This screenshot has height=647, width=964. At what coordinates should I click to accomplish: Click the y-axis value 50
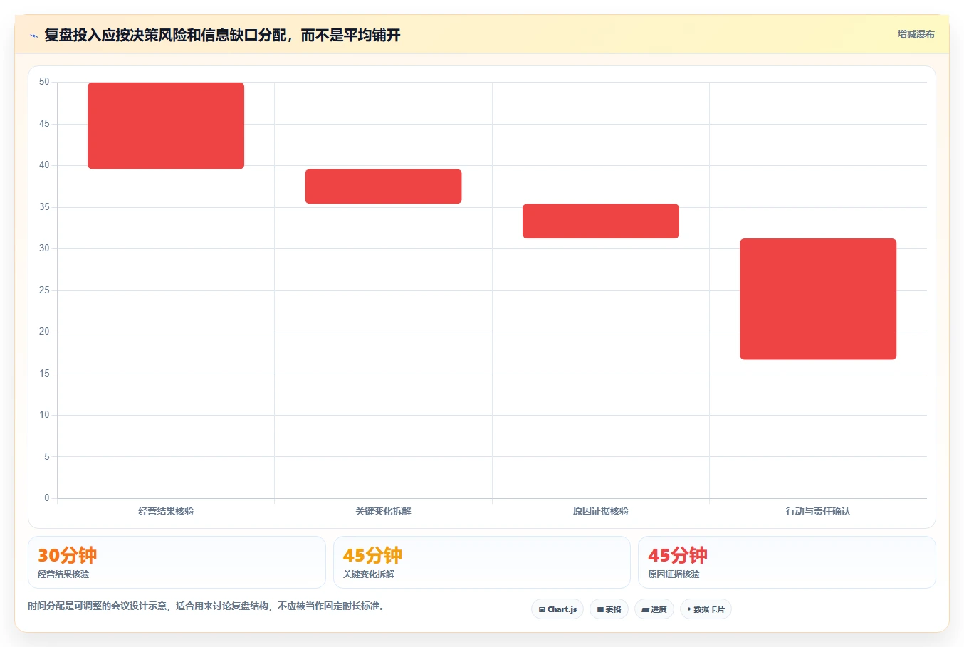click(44, 82)
